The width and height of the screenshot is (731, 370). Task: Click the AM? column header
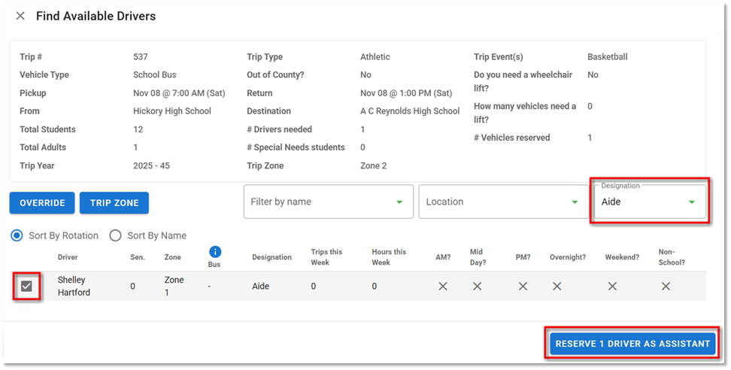pyautogui.click(x=443, y=257)
